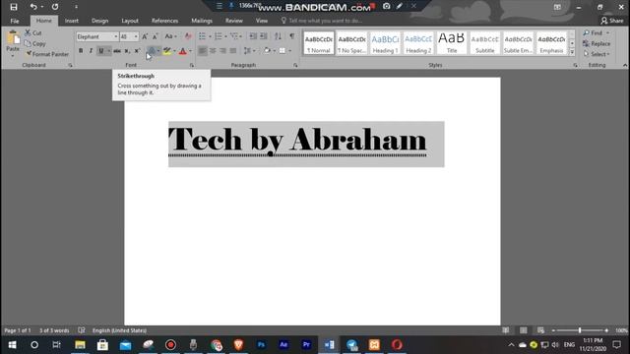Viewport: 630px width, 354px height.
Task: Open the Paragraph dialog launcher
Action: [295, 65]
